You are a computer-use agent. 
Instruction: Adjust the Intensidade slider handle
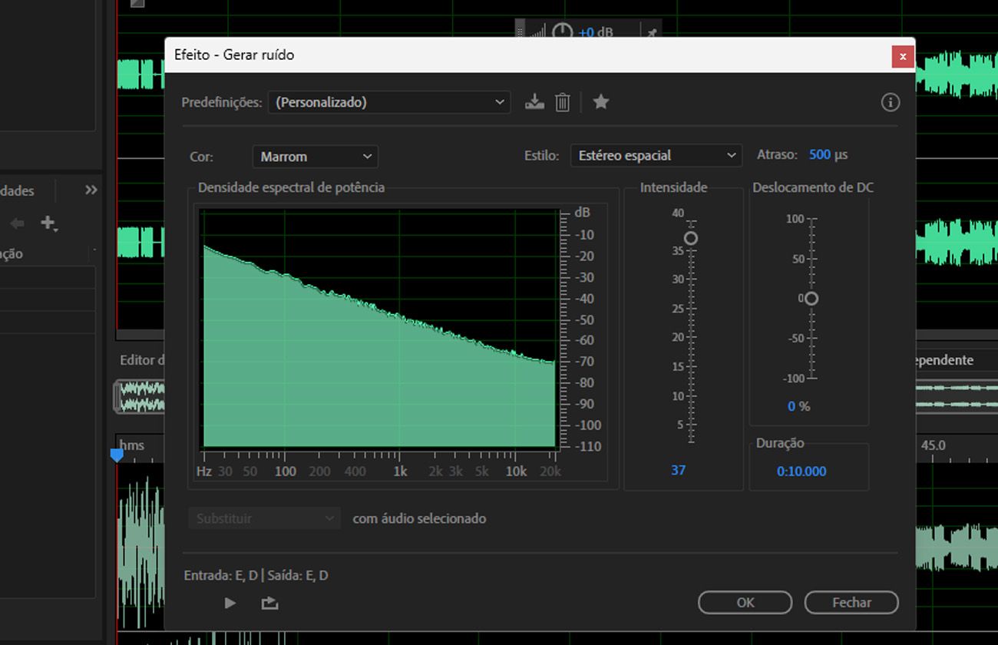click(691, 239)
